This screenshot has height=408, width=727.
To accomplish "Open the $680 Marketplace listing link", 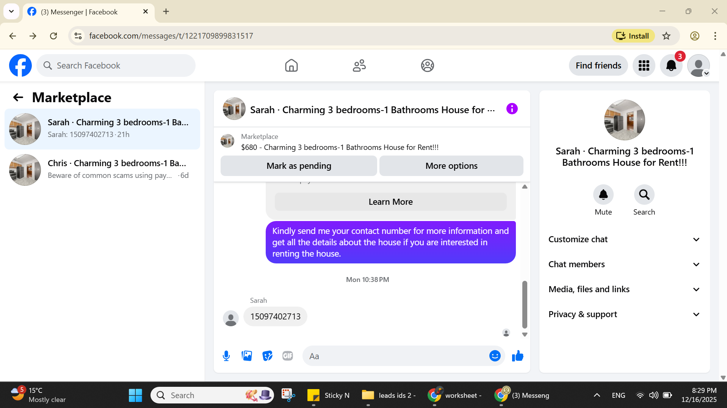I will (x=340, y=147).
